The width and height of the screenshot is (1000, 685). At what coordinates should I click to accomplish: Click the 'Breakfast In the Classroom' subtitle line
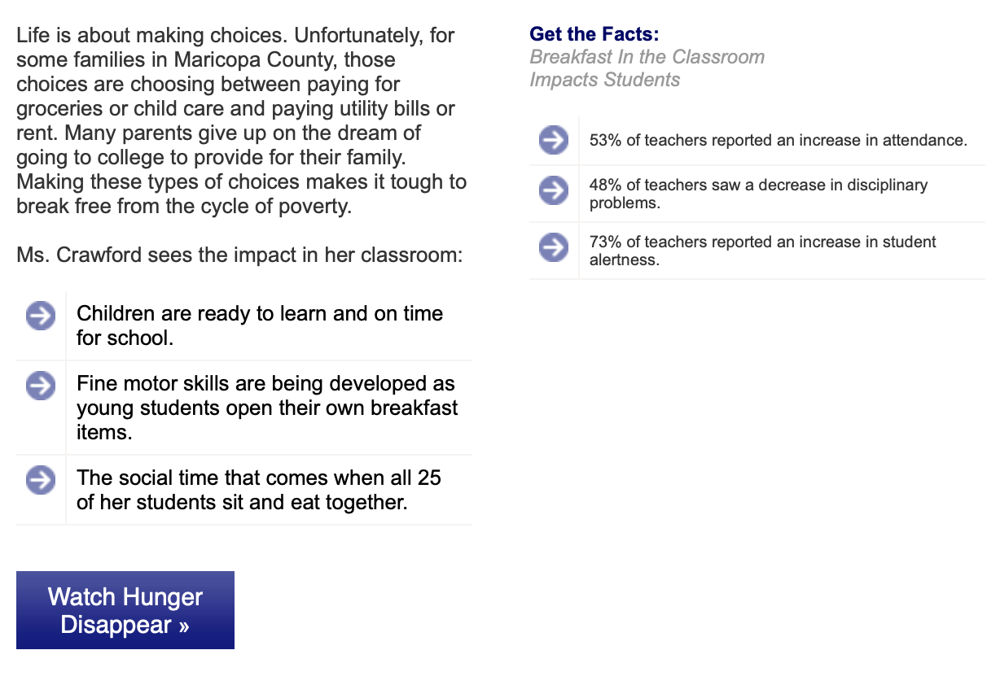(647, 57)
